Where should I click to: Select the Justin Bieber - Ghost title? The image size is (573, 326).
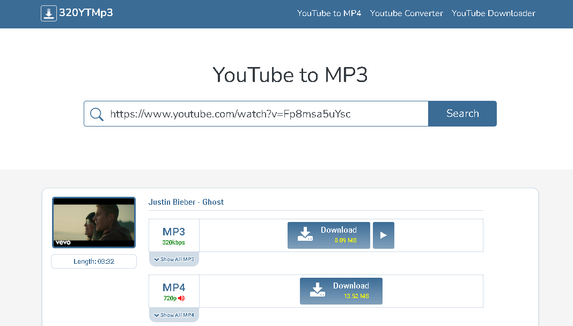click(186, 202)
